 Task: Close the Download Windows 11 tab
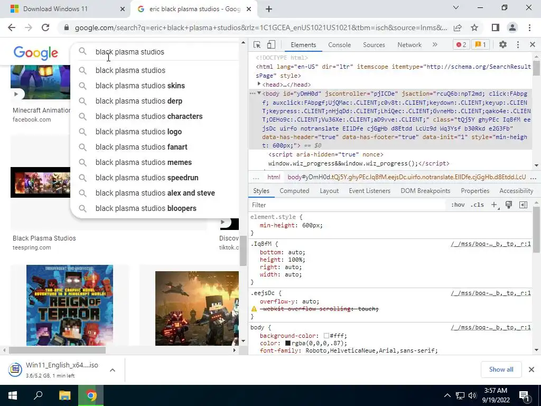(x=122, y=10)
